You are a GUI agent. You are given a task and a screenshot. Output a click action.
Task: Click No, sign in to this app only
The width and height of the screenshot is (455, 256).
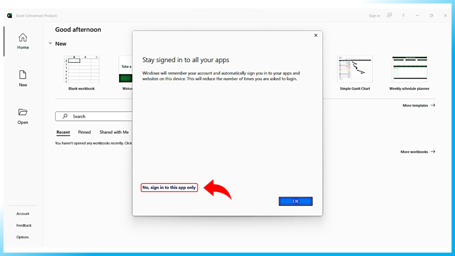point(169,188)
